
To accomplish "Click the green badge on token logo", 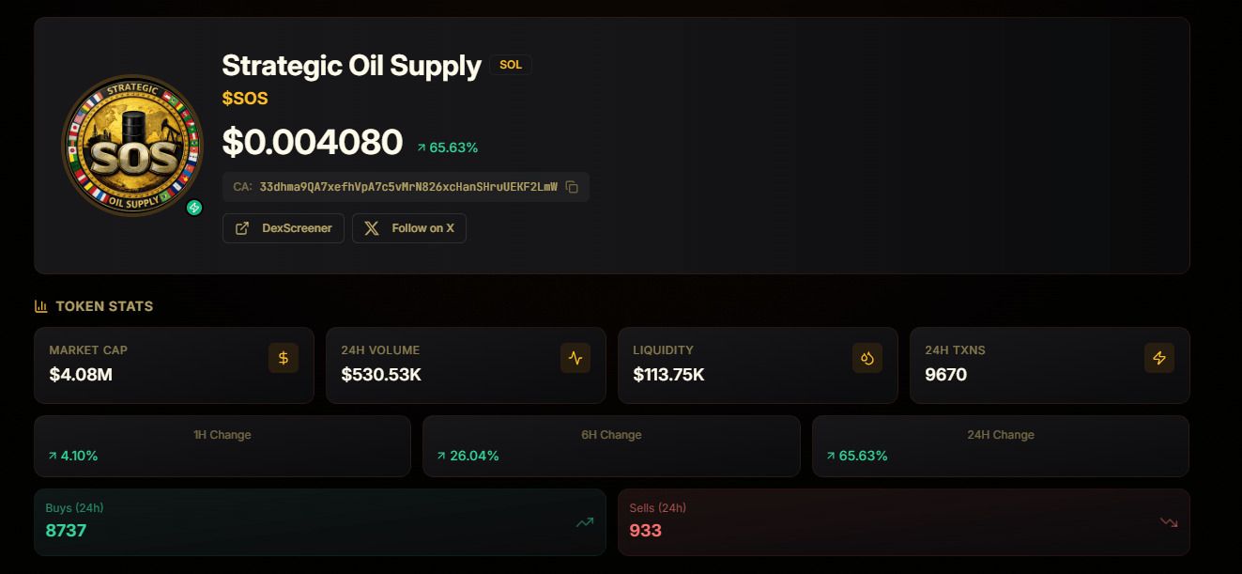I will click(x=194, y=208).
